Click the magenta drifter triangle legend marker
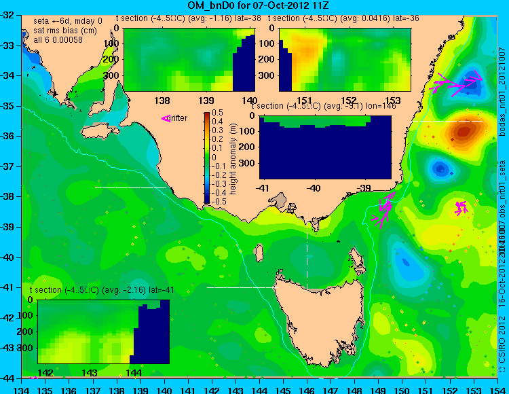The image size is (509, 394). [166, 119]
